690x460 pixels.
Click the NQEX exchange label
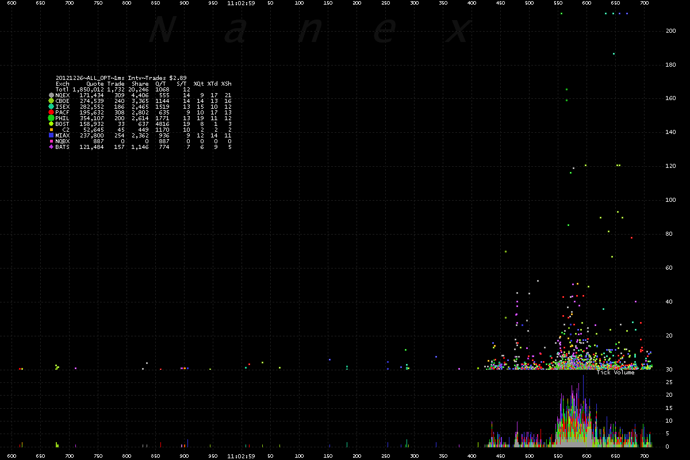[63, 95]
